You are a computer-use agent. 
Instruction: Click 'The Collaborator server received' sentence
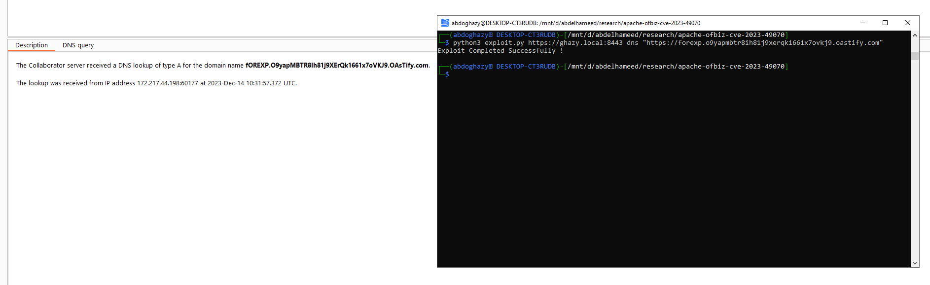tap(223, 65)
